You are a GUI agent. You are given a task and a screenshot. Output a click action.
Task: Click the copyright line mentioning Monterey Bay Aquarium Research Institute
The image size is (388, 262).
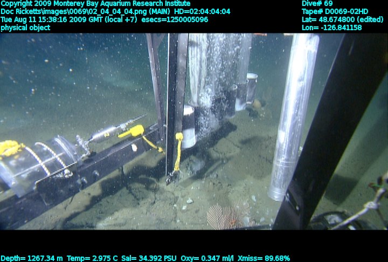coord(95,4)
